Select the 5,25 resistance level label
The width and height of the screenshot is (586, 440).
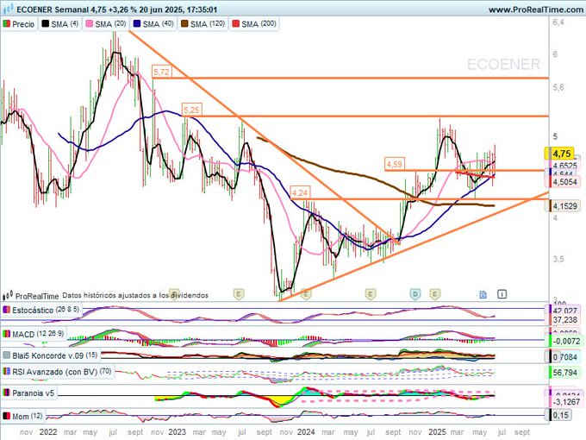[191, 110]
